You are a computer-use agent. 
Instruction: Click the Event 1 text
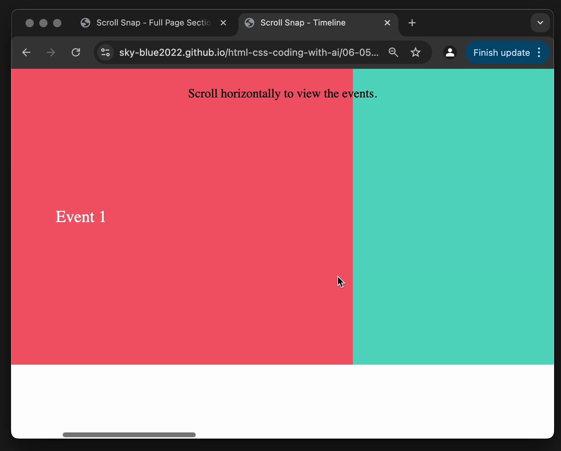point(81,217)
